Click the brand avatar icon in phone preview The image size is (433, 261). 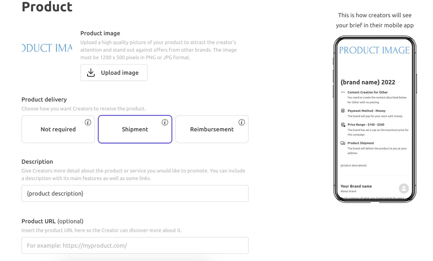(404, 188)
